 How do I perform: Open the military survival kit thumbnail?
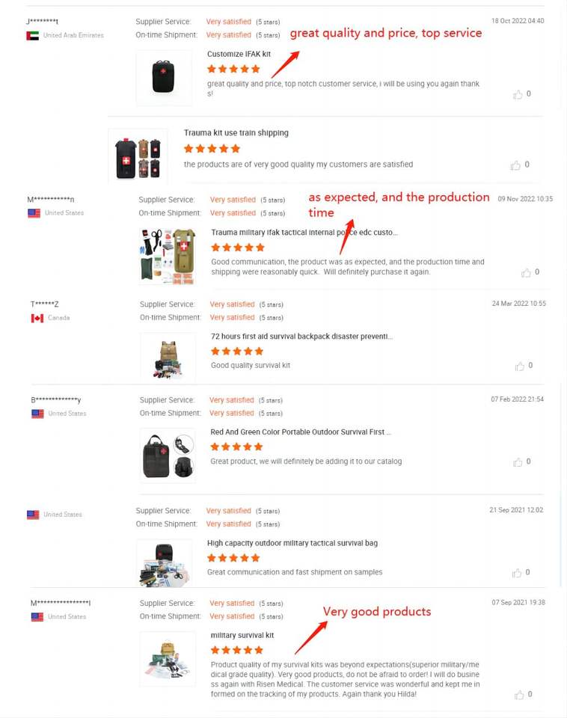(168, 659)
